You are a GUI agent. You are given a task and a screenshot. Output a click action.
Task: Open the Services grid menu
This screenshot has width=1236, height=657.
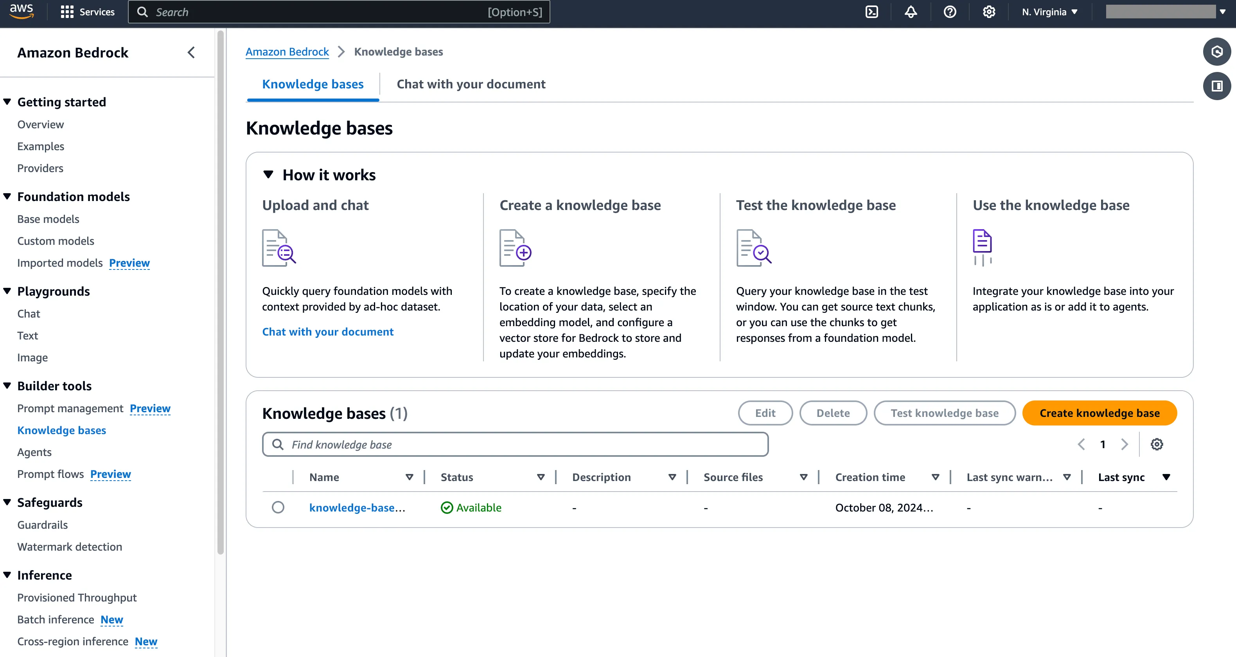87,12
